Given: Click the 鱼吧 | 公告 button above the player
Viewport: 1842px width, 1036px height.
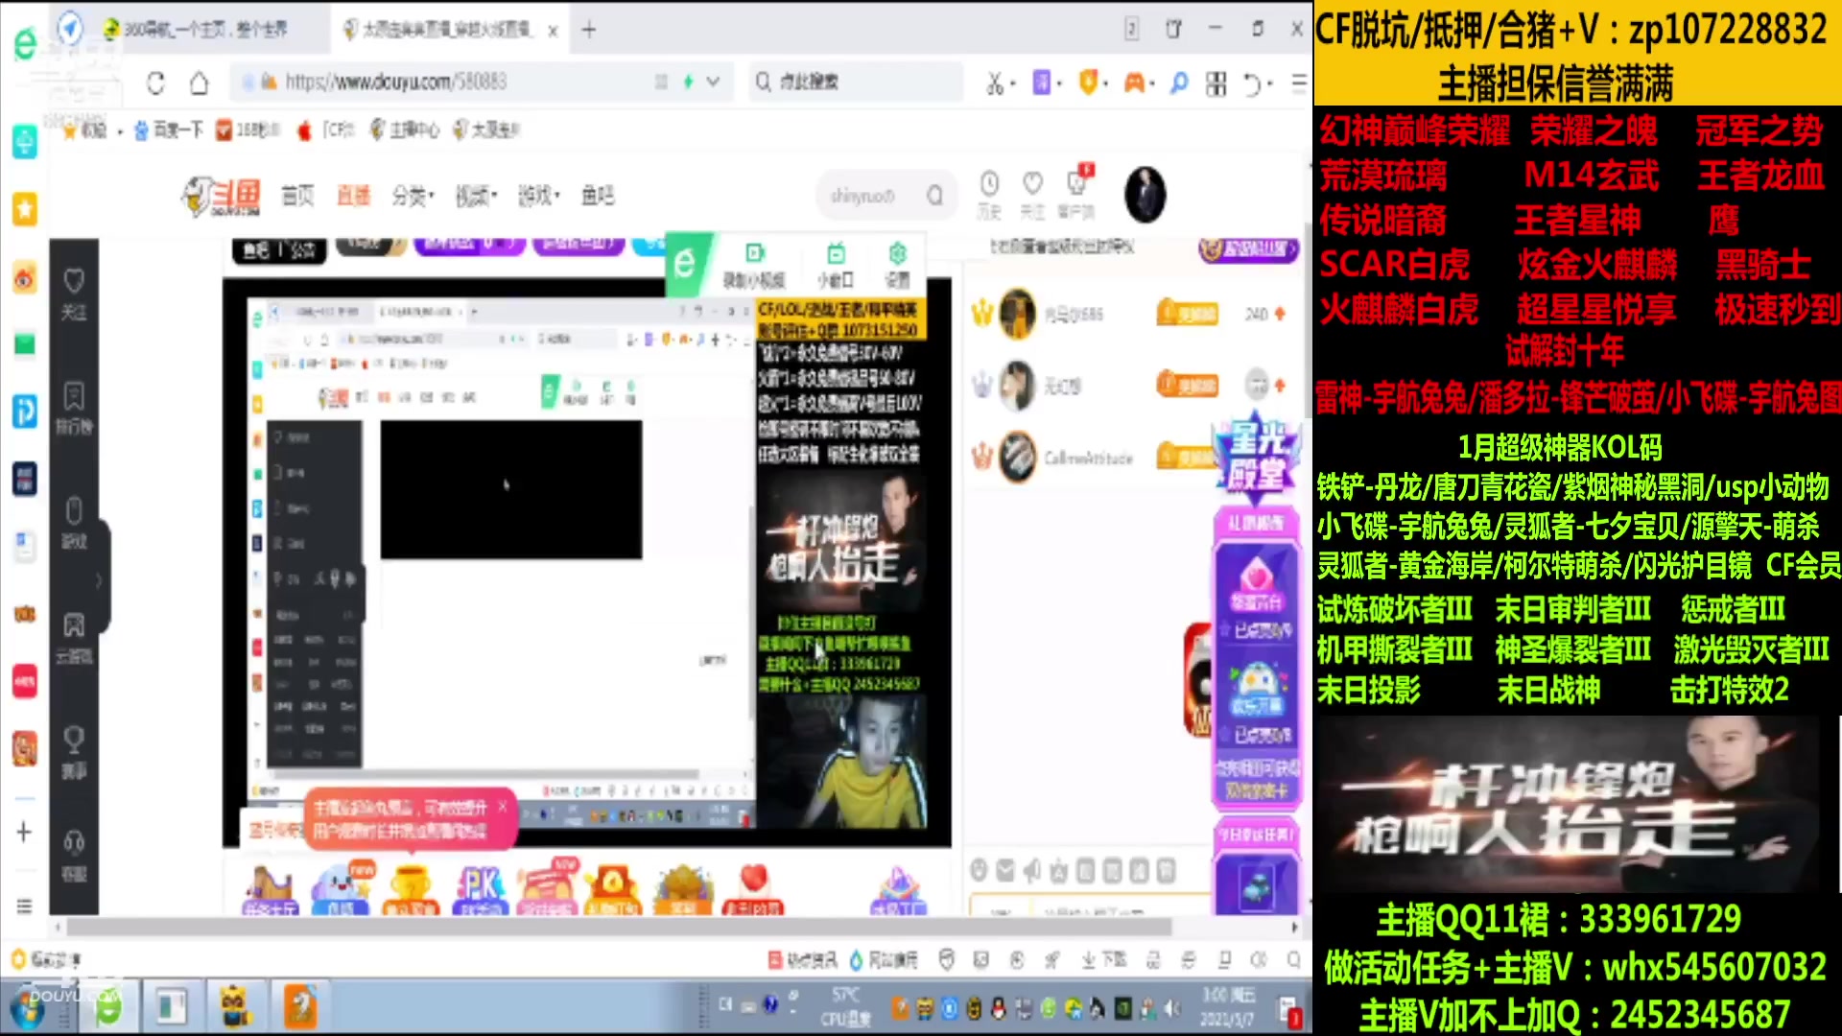Looking at the screenshot, I should pos(279,251).
